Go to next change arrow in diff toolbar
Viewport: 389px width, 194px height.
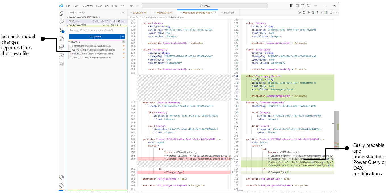322,12
